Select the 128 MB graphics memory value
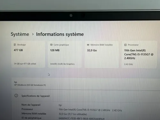The image size is (160, 120). pyautogui.click(x=55, y=50)
